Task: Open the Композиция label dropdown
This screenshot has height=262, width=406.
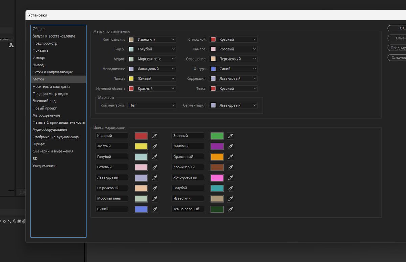Action: pyautogui.click(x=152, y=40)
